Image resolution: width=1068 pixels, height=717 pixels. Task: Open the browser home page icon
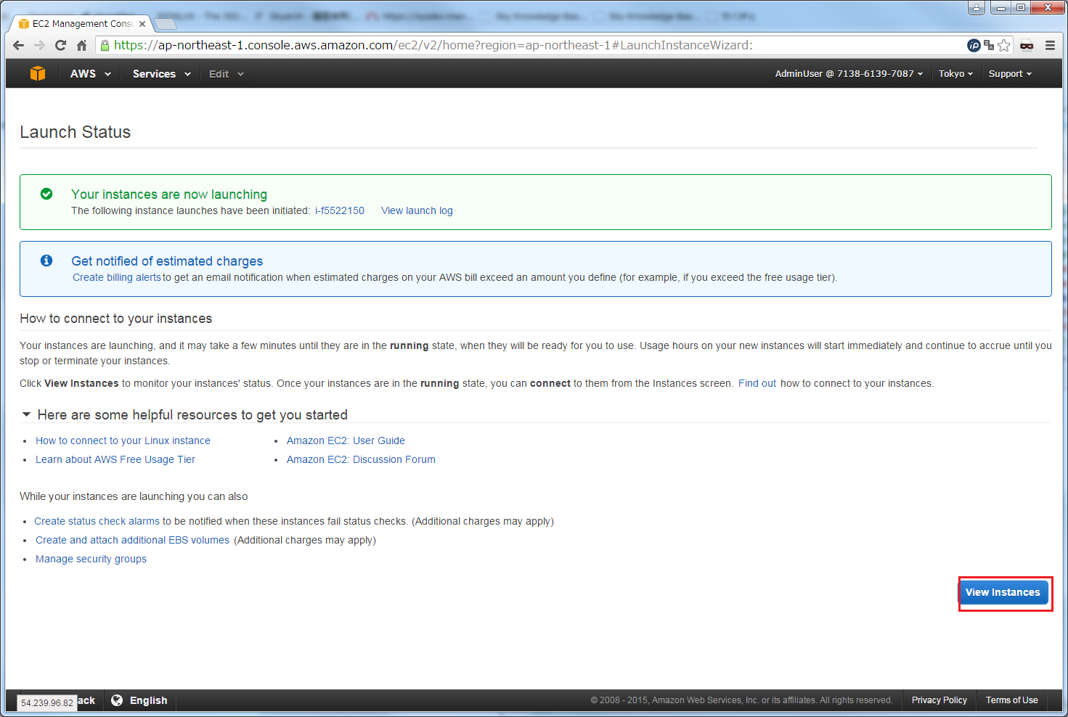pyautogui.click(x=81, y=45)
